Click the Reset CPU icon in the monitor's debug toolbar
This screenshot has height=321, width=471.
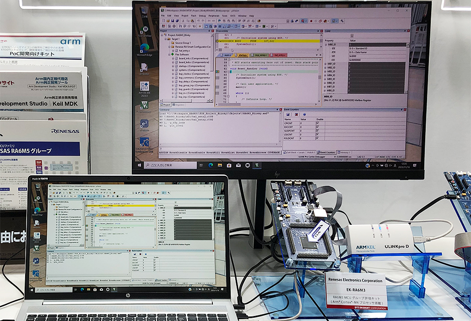(163, 27)
